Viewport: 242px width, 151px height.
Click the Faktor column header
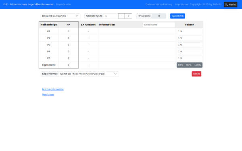coord(190,25)
